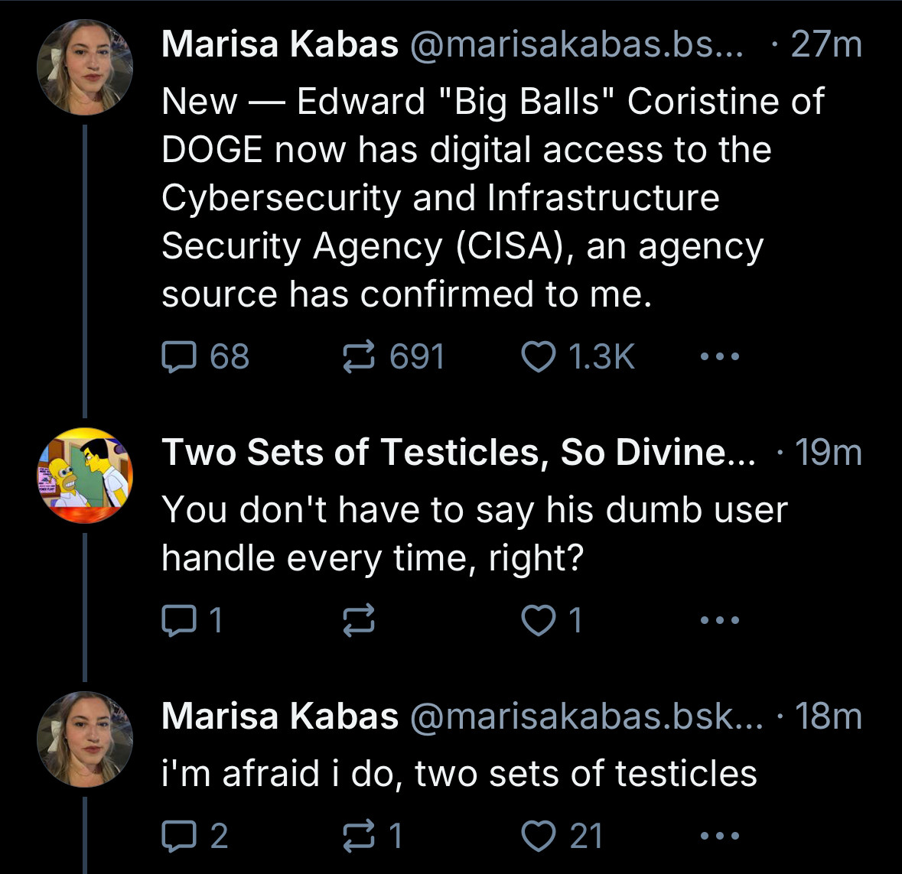902x874 pixels.
Task: Open the Simpsons avatar profile picture
Action: tap(85, 475)
